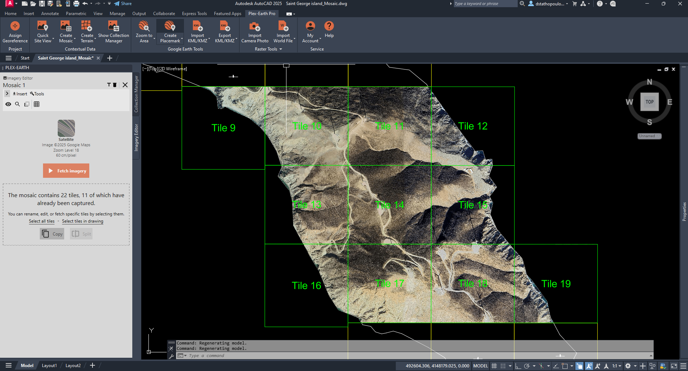Open Create Mosaic dropdown arrow
The image size is (688, 371).
pyautogui.click(x=75, y=38)
